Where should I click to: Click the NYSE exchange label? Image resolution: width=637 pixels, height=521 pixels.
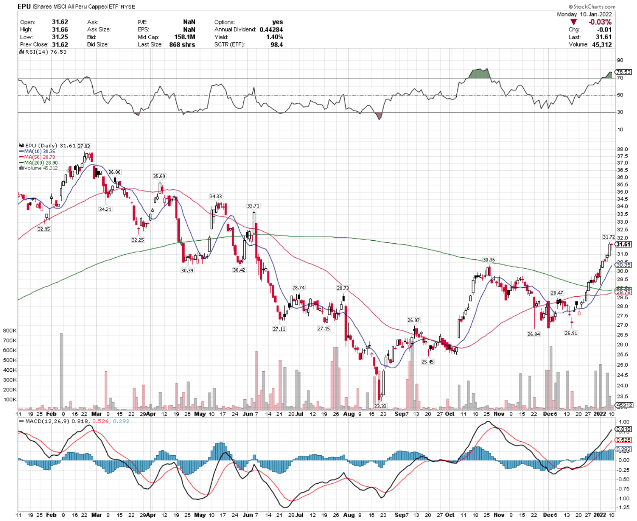coord(128,7)
